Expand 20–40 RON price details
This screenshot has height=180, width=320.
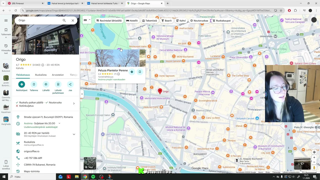(74, 134)
